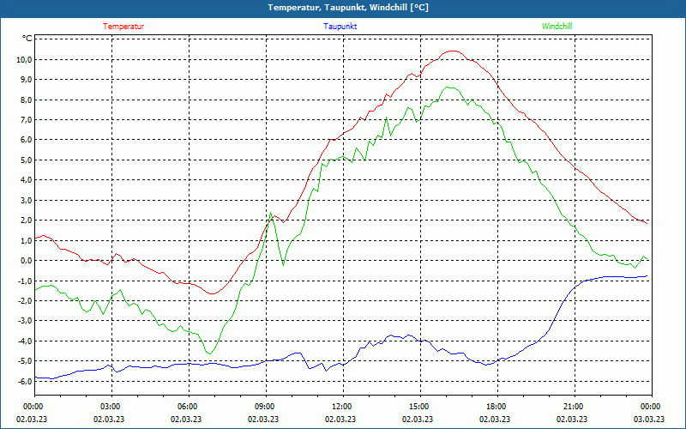Click the 0,0 y-axis value
The image size is (686, 429).
point(26,261)
